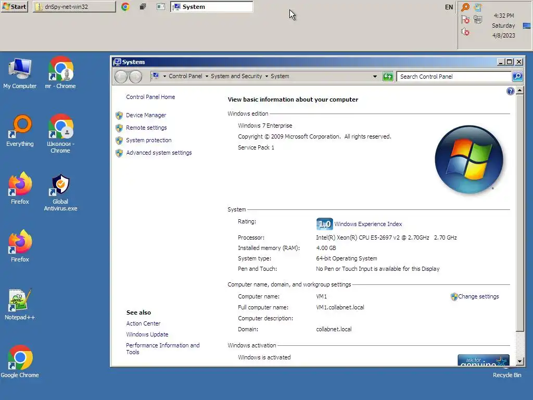Open System protection link
Image resolution: width=533 pixels, height=400 pixels.
[x=148, y=140]
